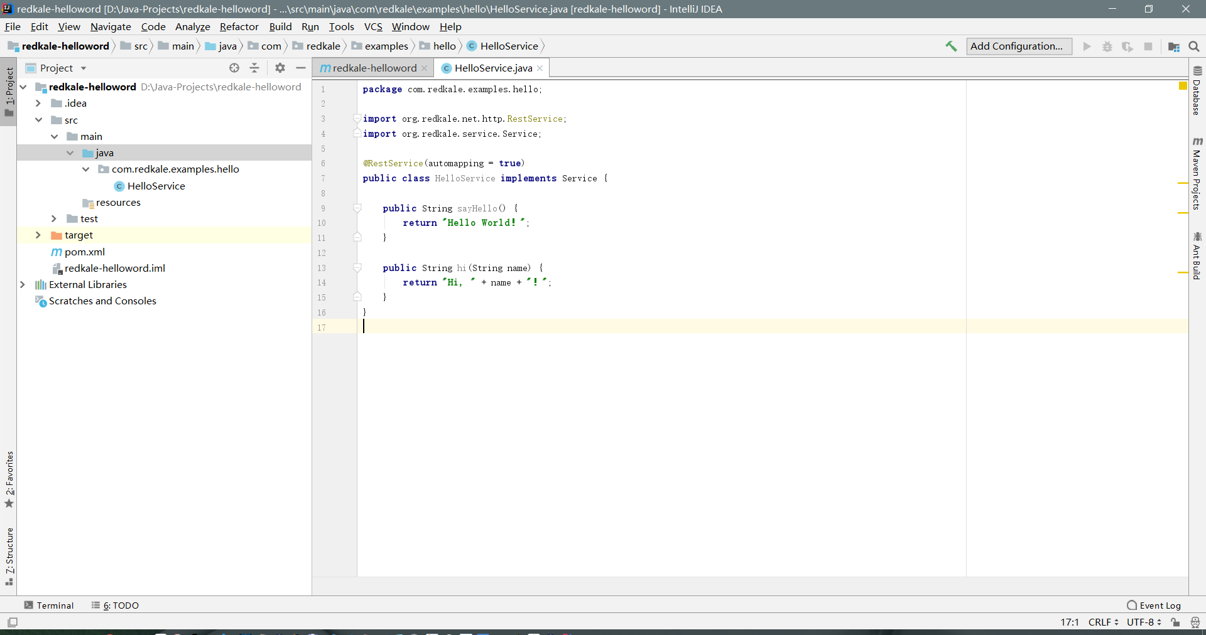Open Project Structure from the toolbar icon
This screenshot has height=635, width=1206.
pos(1173,46)
